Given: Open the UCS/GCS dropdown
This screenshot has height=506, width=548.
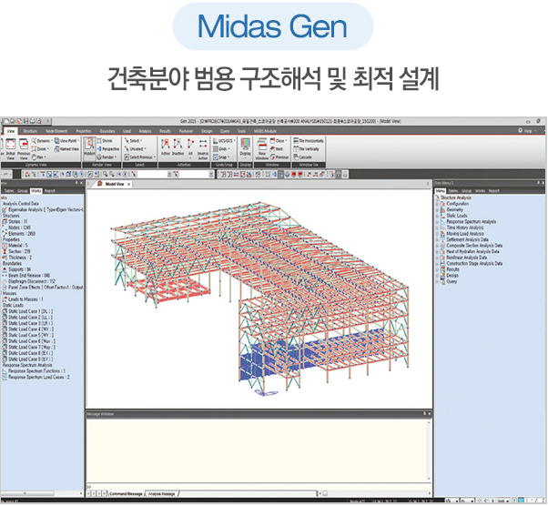Looking at the screenshot, I should point(224,141).
